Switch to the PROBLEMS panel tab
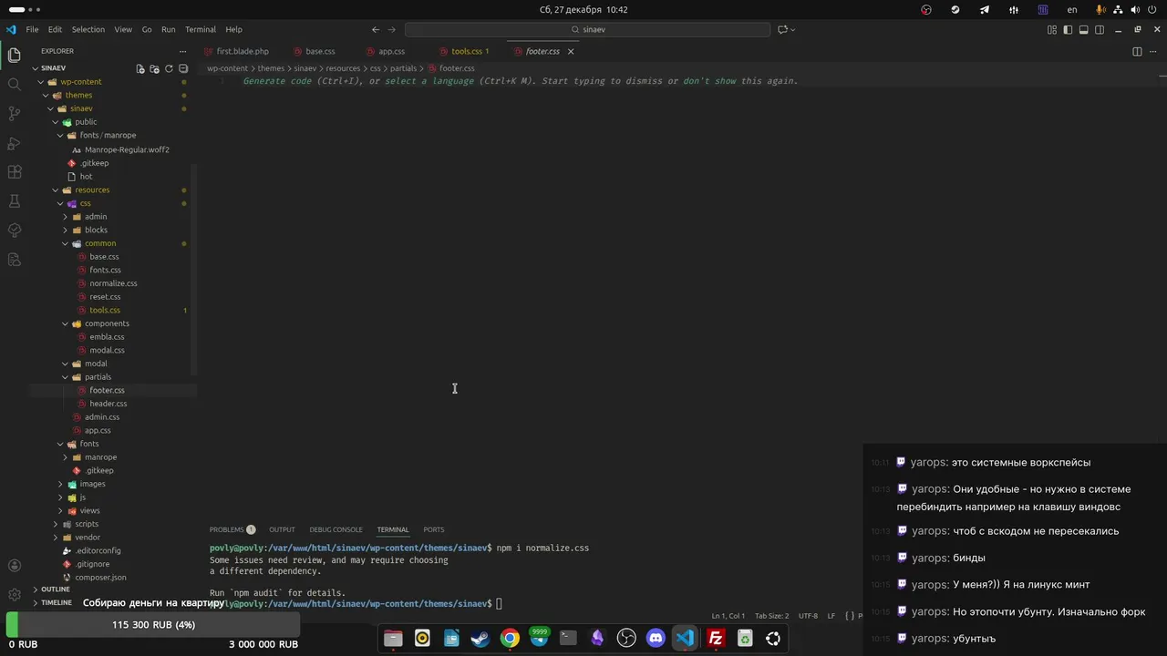The image size is (1167, 656). (x=232, y=529)
